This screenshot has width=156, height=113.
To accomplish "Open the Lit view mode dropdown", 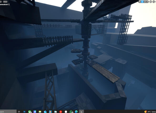I will [1, 2].
